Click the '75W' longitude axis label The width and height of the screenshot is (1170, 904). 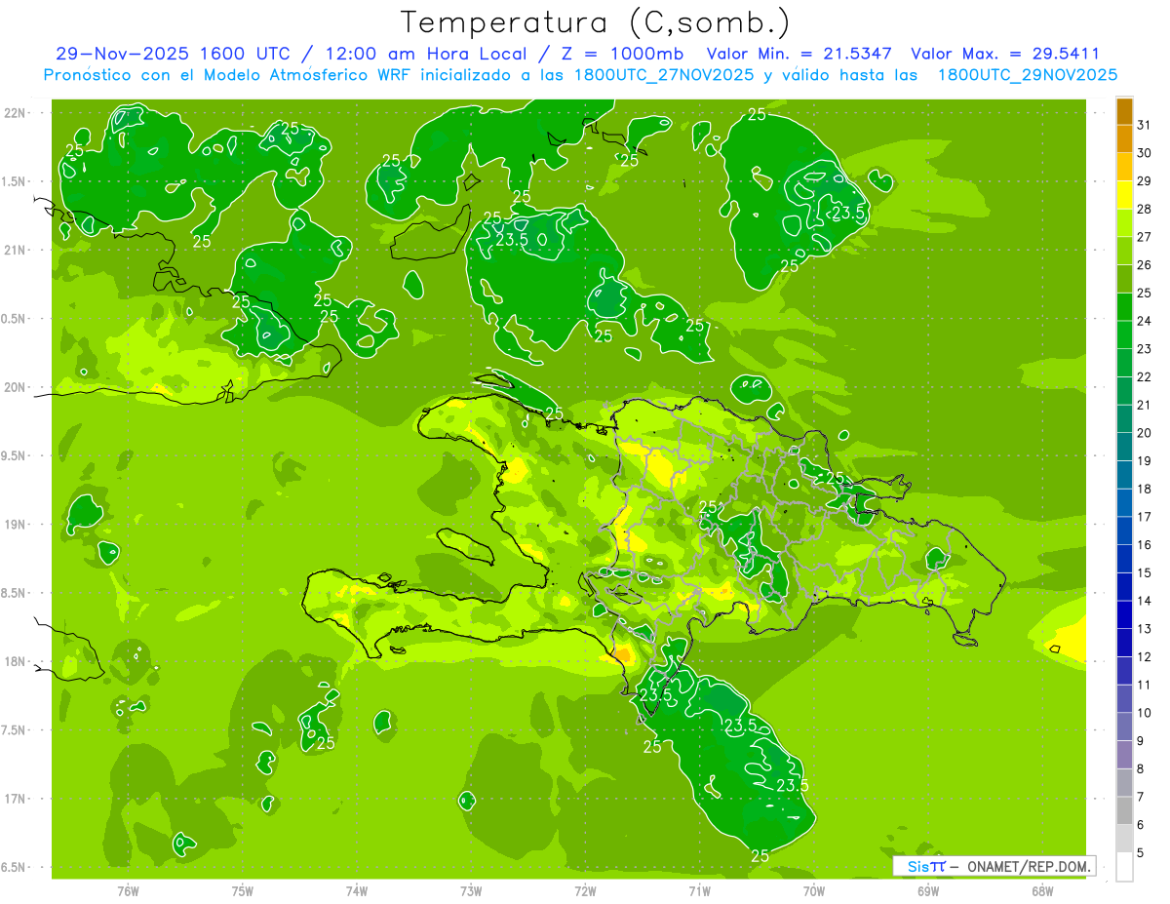(x=243, y=890)
